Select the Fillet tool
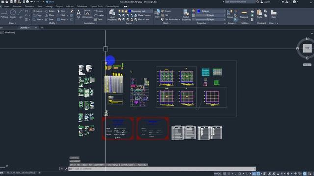The height and width of the screenshot is (176, 314). click(x=61, y=15)
